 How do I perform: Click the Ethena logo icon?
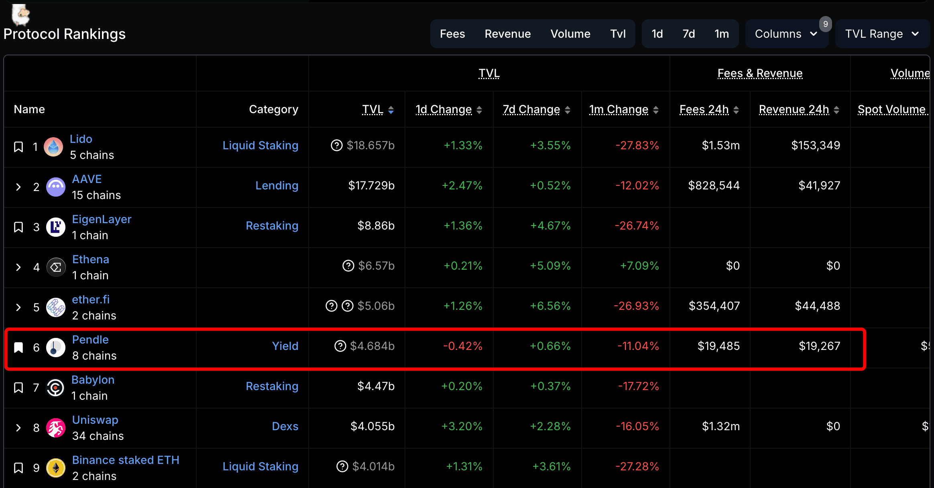click(56, 267)
